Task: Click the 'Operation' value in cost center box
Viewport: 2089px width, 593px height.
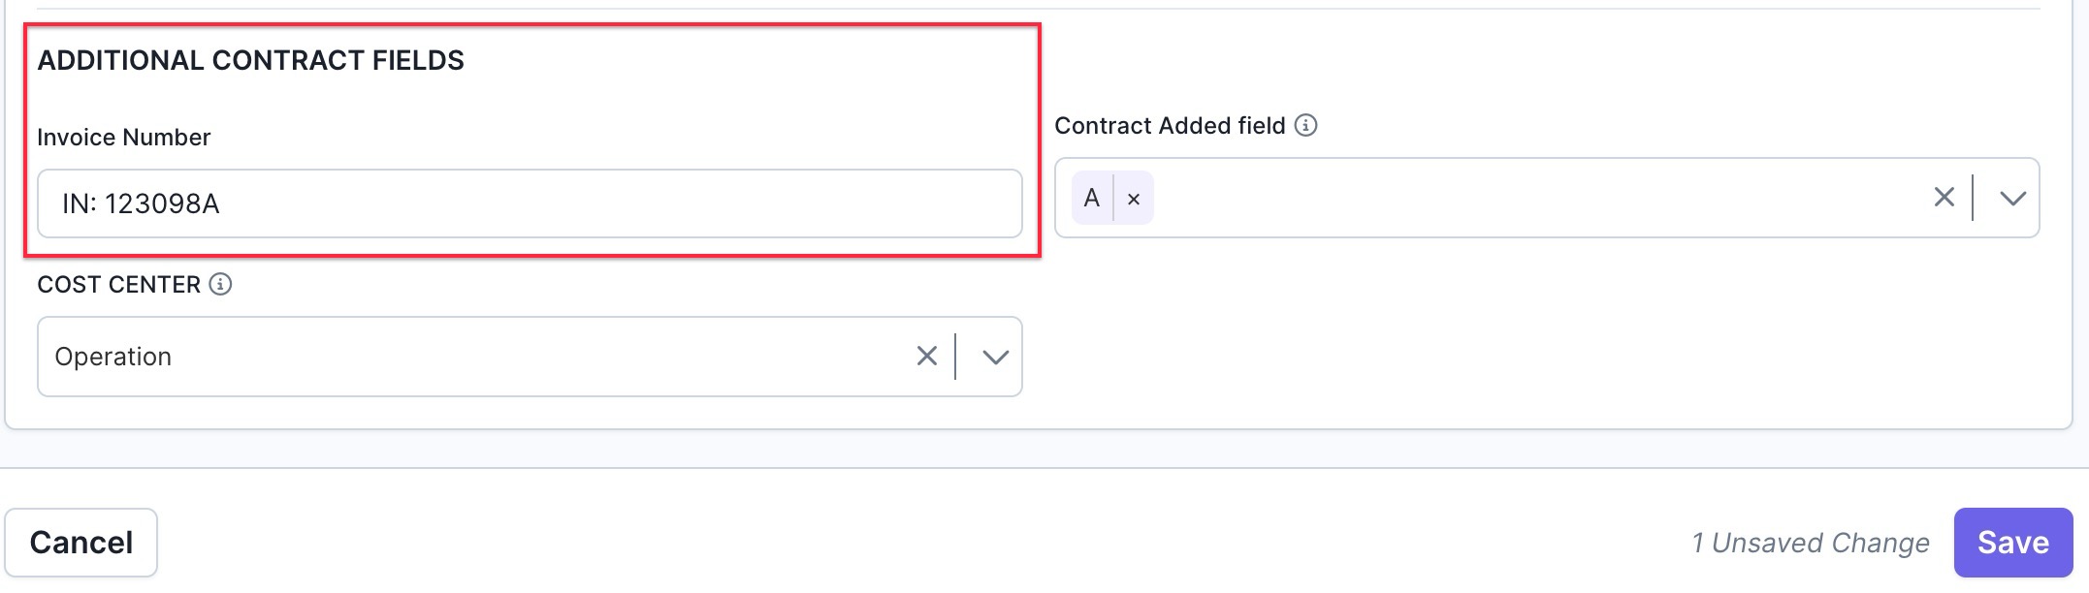Action: [113, 357]
